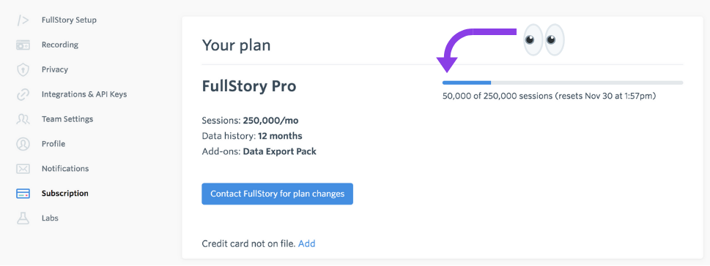This screenshot has width=710, height=266.
Task: Click the Integrations link chain icon
Action: coord(23,94)
